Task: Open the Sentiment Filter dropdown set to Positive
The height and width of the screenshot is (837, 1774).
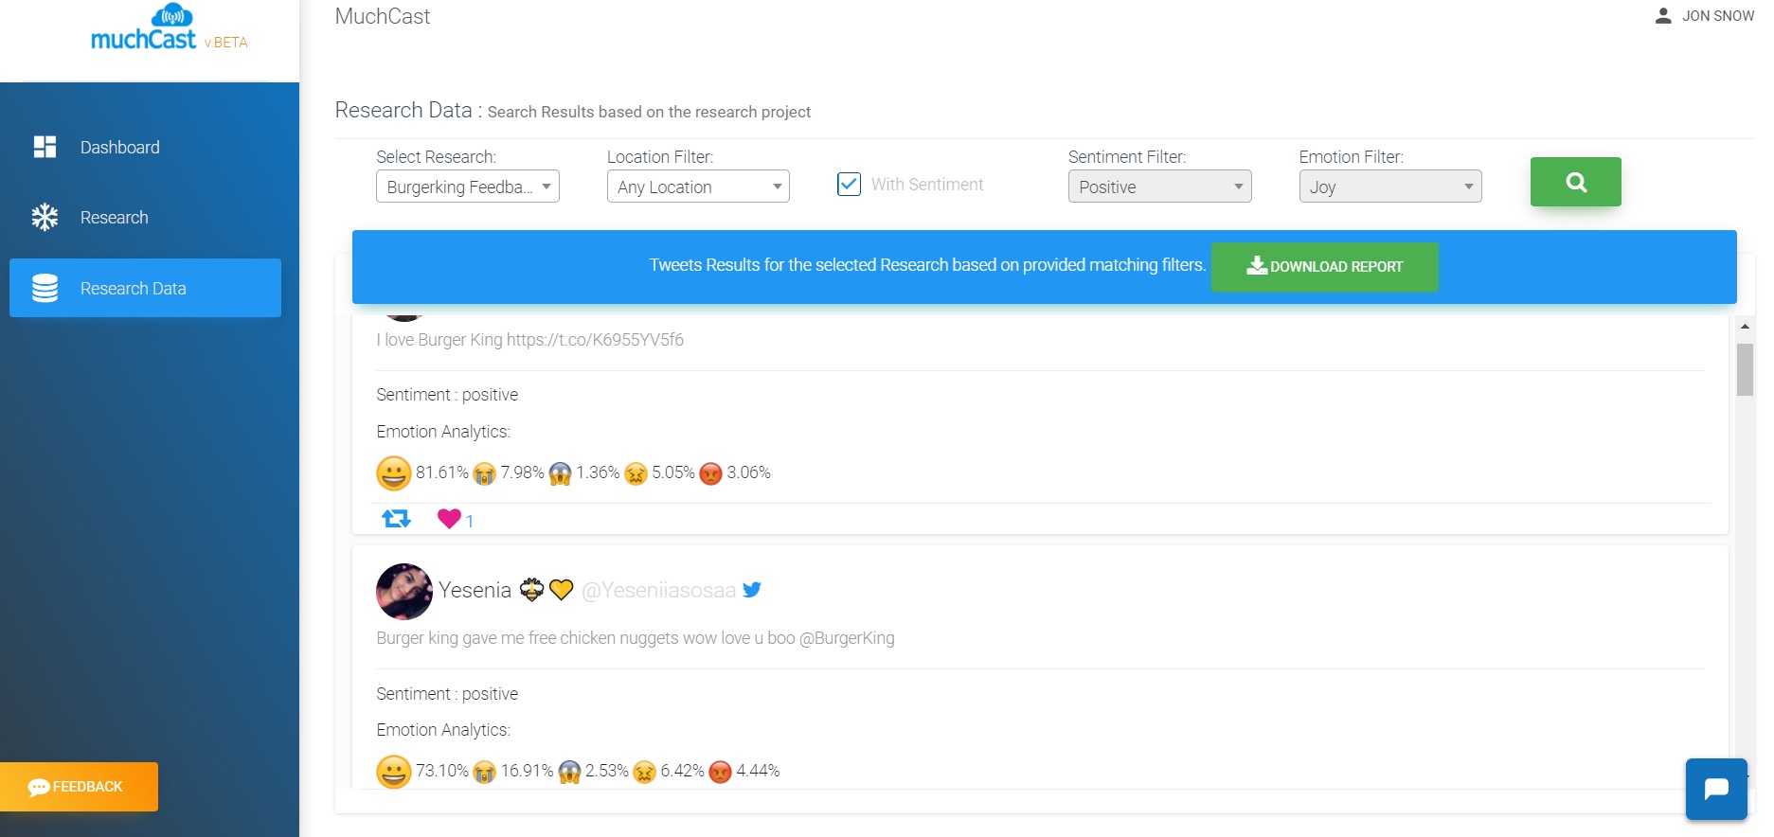Action: pos(1159,187)
